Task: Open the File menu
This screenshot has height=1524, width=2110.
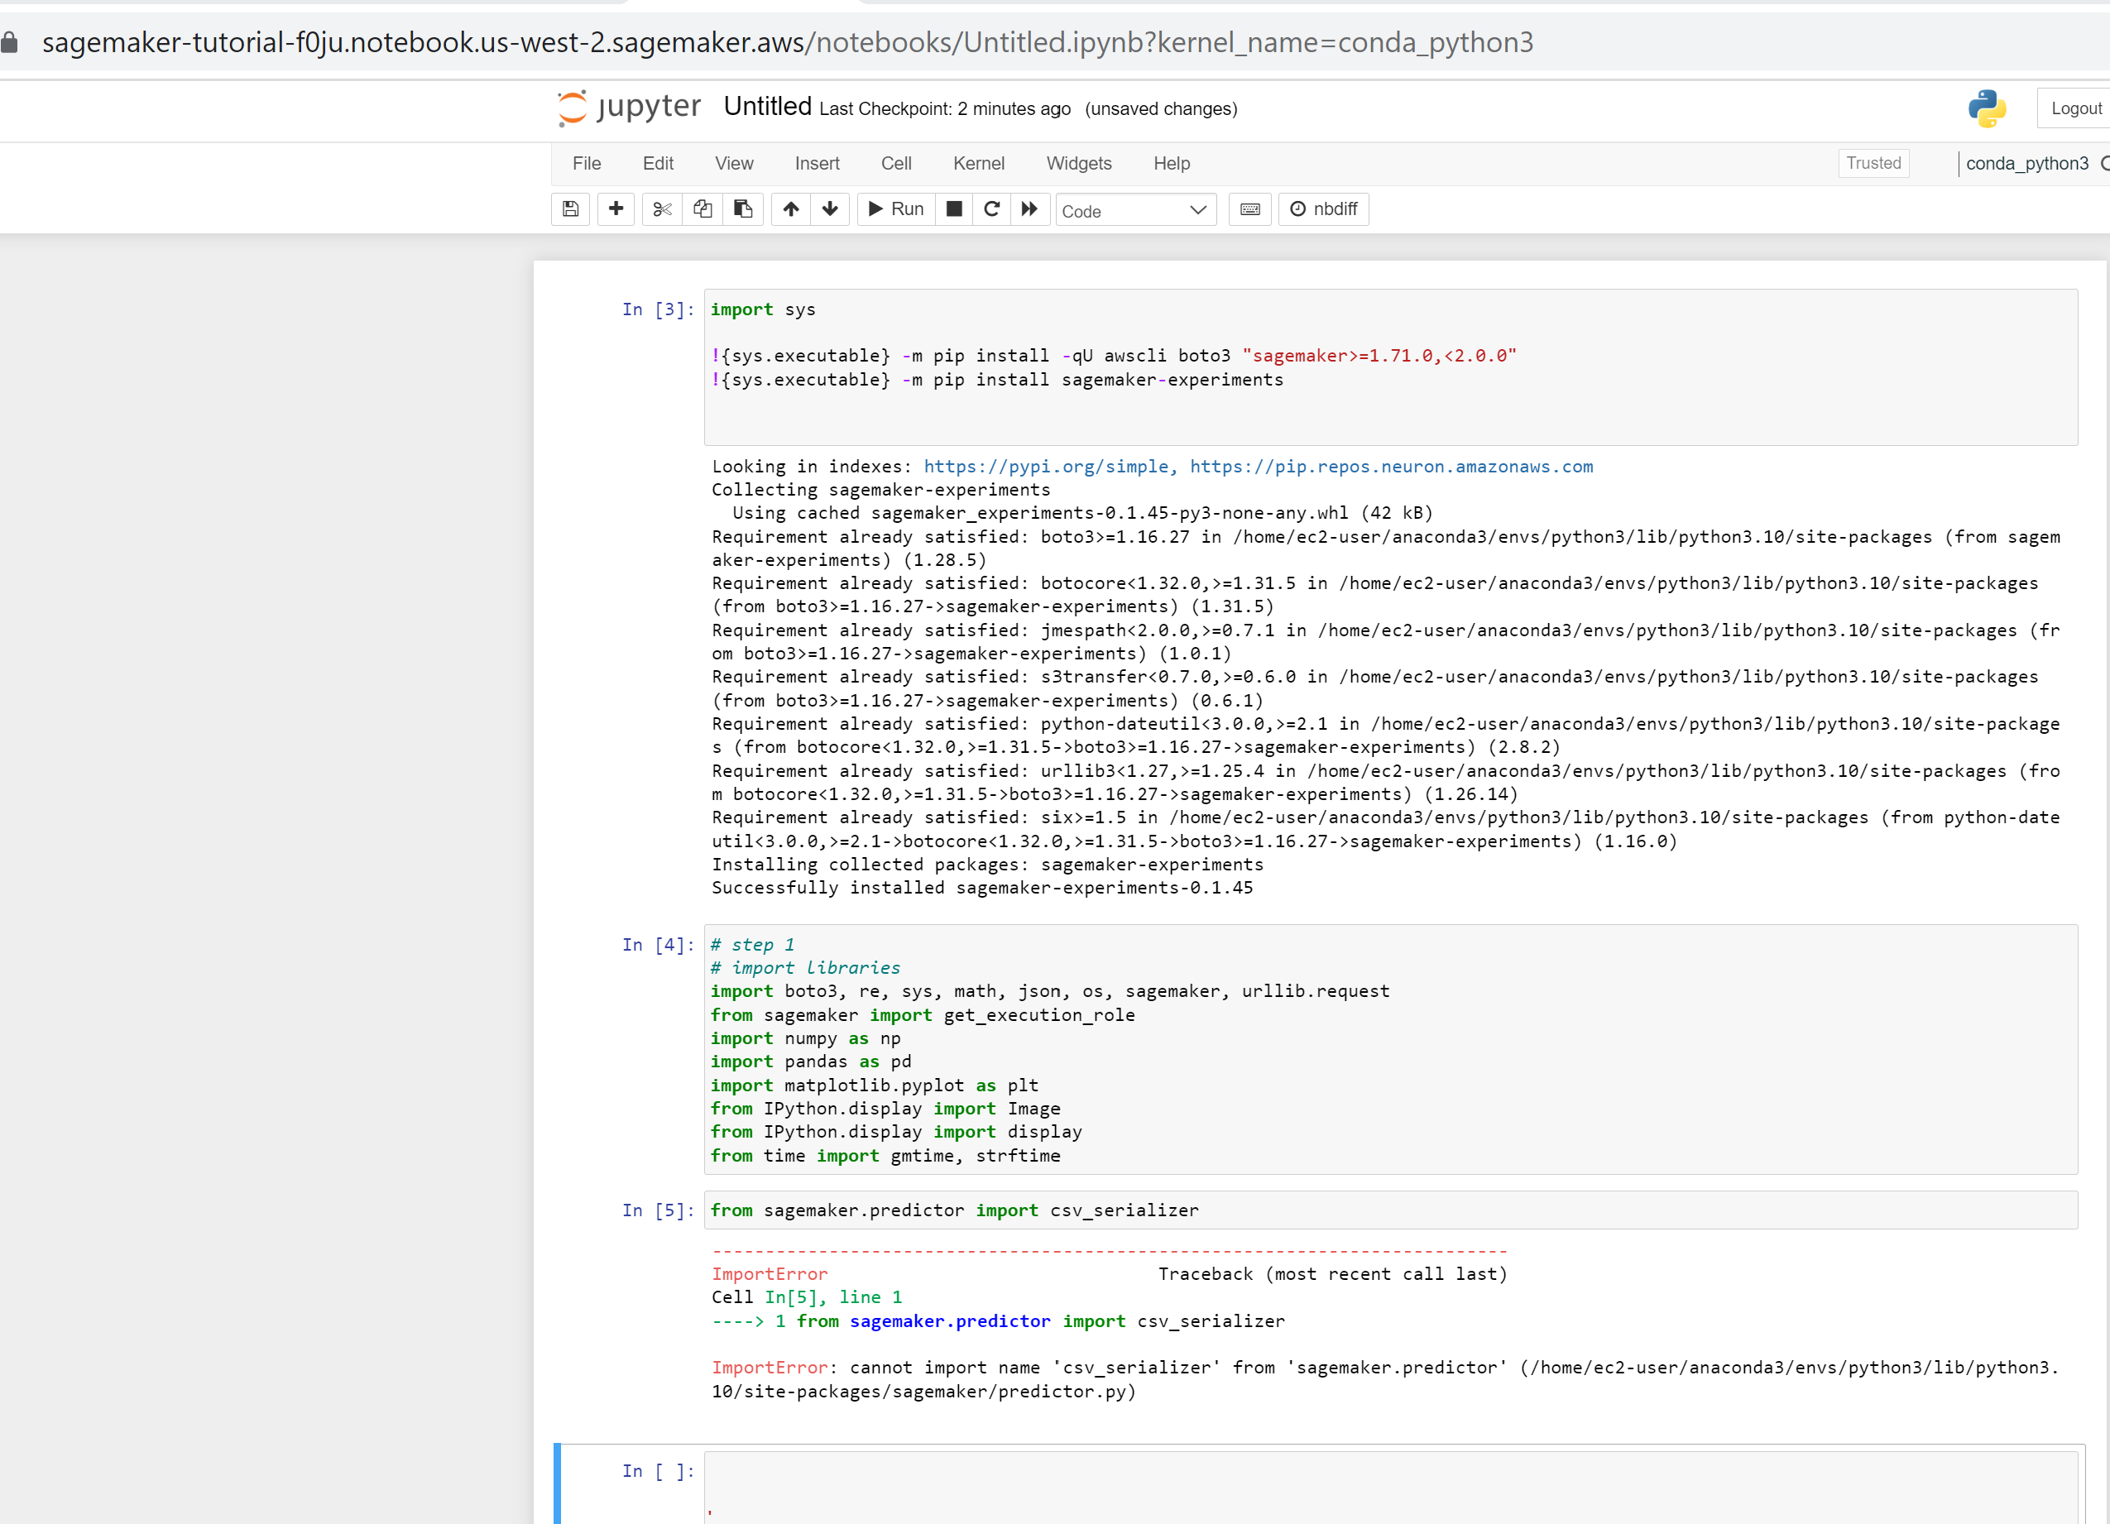Action: (x=586, y=163)
